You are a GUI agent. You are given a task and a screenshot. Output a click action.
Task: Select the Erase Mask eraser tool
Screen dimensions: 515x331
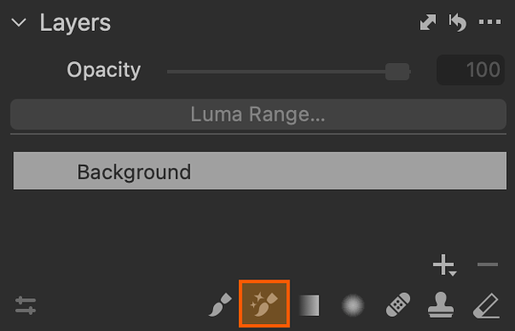[x=487, y=306]
